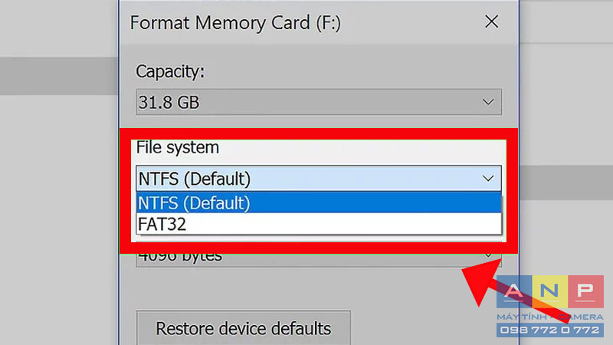Screen dimensions: 613x345
Task: Click the File system dropdown chevron
Action: pos(488,179)
